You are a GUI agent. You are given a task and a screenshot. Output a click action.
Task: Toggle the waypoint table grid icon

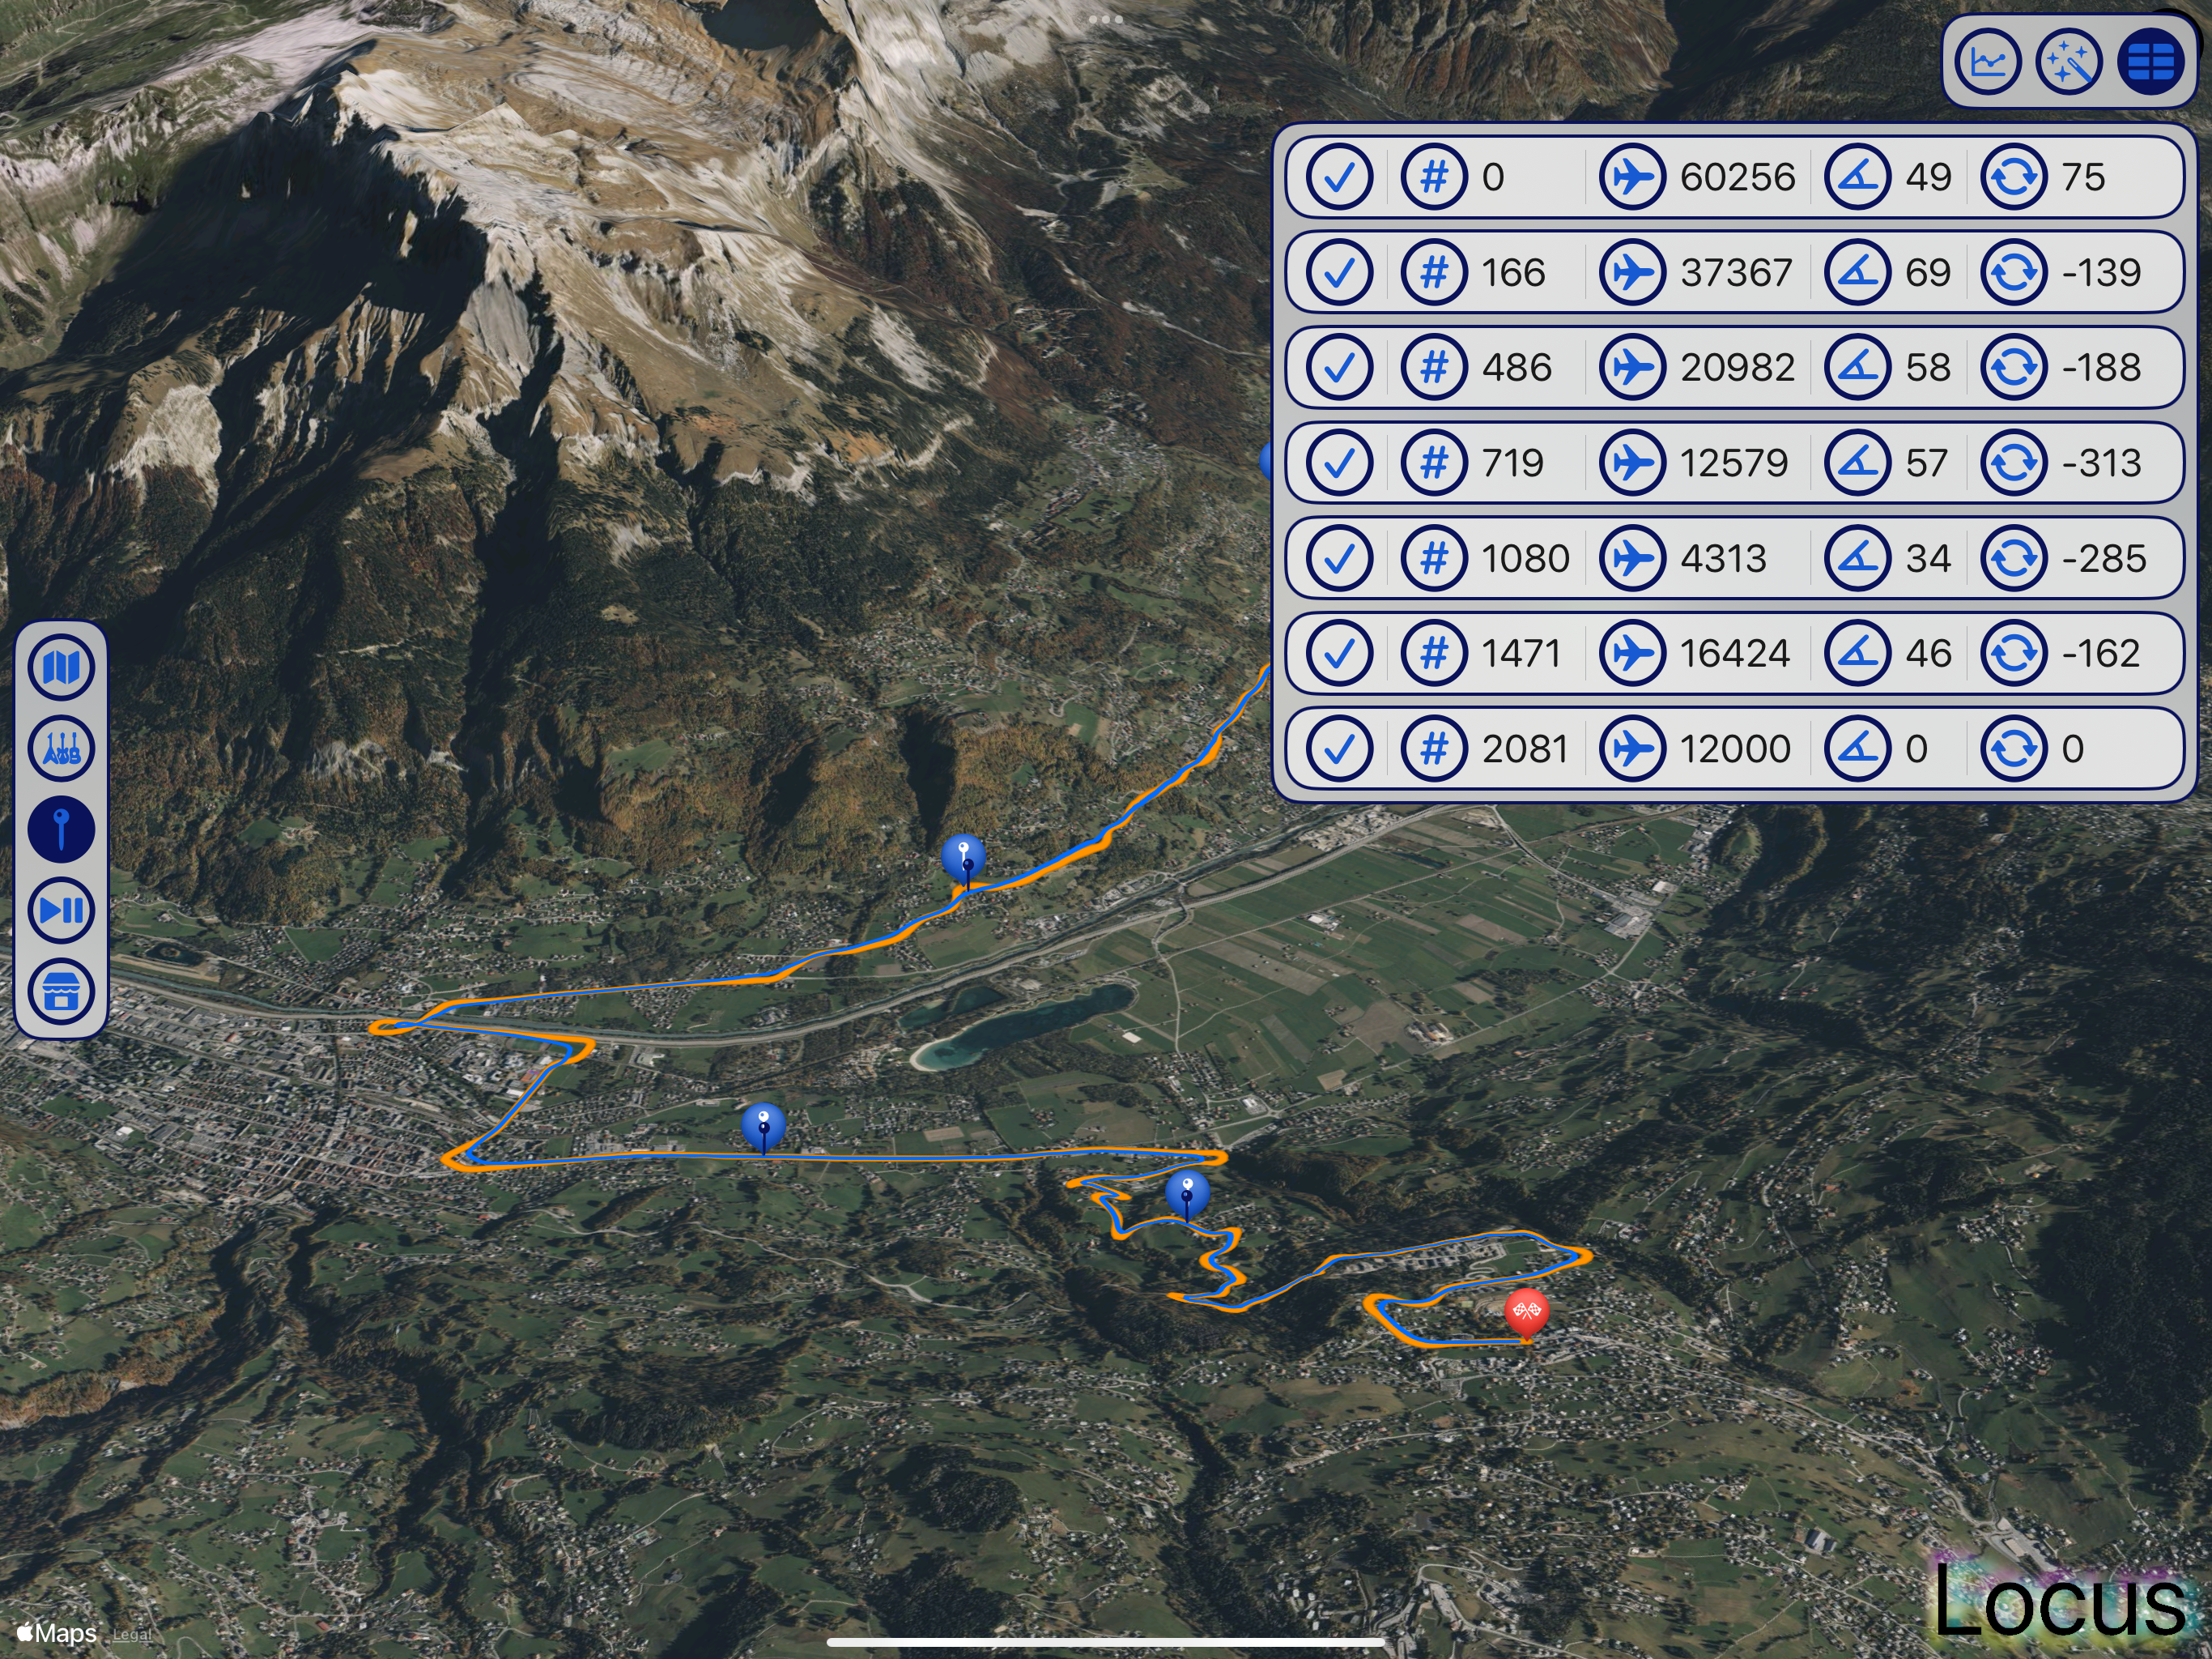(x=2150, y=62)
